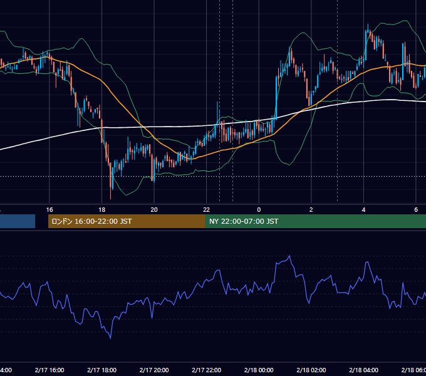
Task: Click the 4 hour label on the price chart axis
Action: click(x=363, y=210)
